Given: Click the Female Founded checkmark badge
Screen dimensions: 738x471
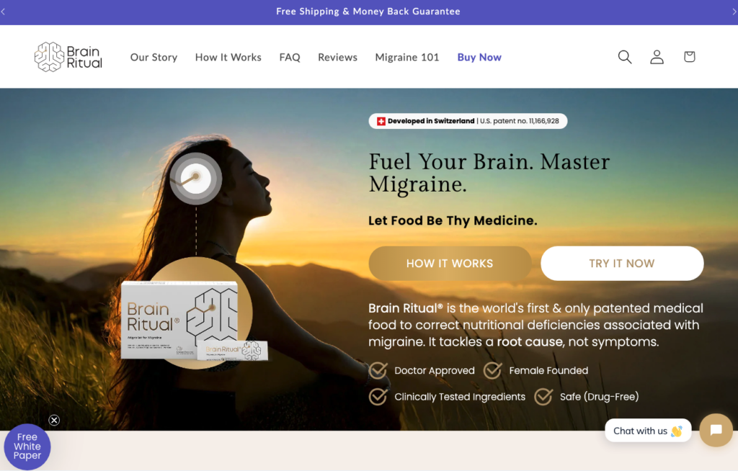Looking at the screenshot, I should (x=493, y=370).
